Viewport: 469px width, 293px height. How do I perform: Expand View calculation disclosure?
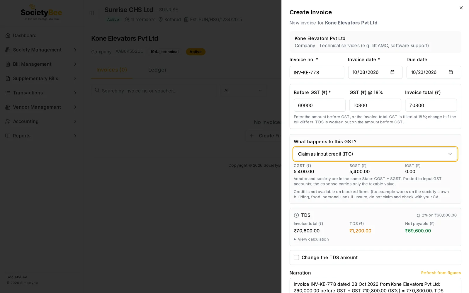point(311,239)
